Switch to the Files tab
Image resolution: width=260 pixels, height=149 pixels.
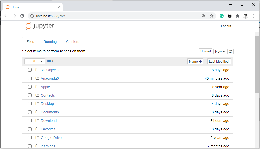pyautogui.click(x=30, y=42)
